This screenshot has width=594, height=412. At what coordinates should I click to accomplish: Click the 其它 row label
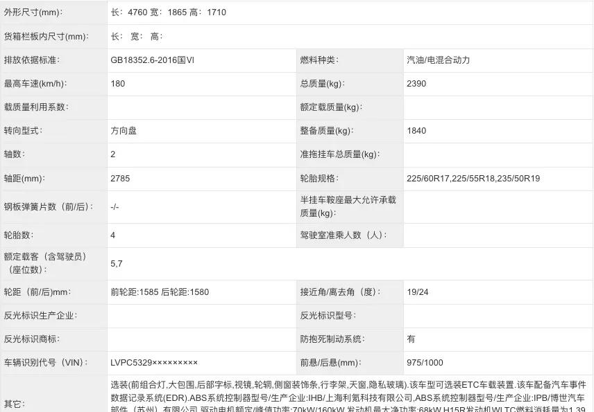[x=15, y=404]
